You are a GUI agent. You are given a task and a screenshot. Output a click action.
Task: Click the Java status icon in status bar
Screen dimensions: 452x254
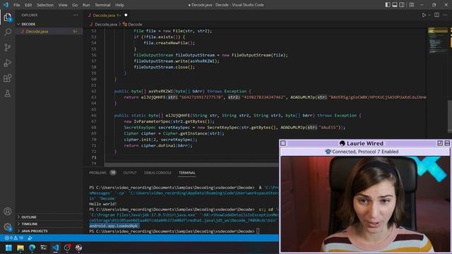[x=30, y=238]
